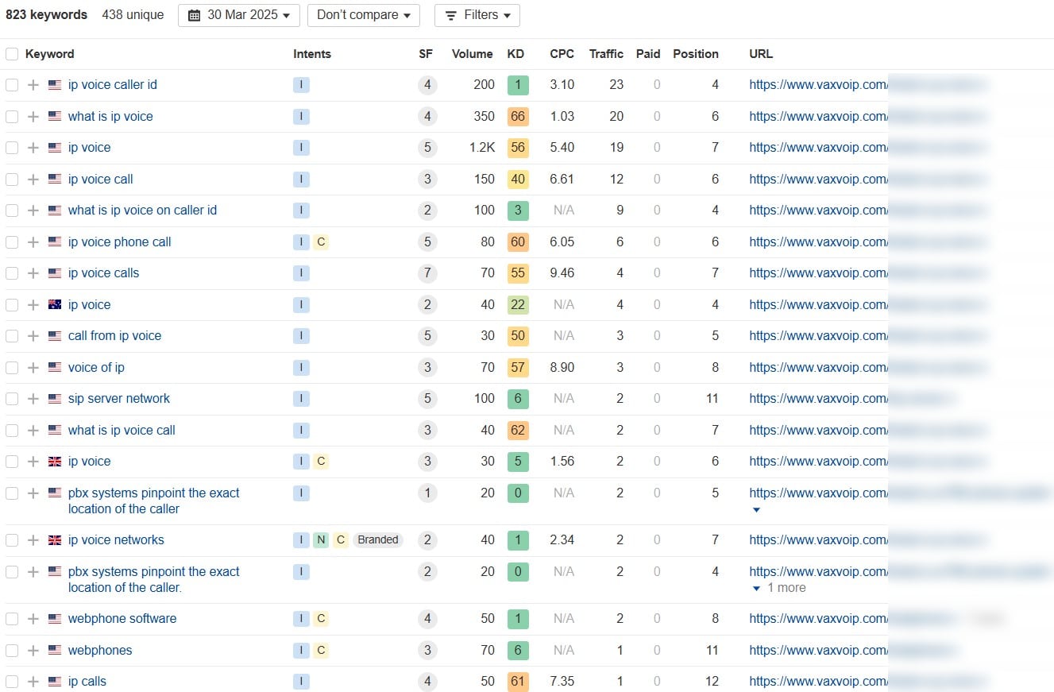The image size is (1054, 692).
Task: Open the 'ip voice phone call' keyword link
Action: [119, 242]
